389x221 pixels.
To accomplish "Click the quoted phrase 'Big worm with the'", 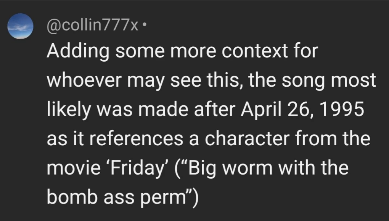I will pyautogui.click(x=265, y=168).
